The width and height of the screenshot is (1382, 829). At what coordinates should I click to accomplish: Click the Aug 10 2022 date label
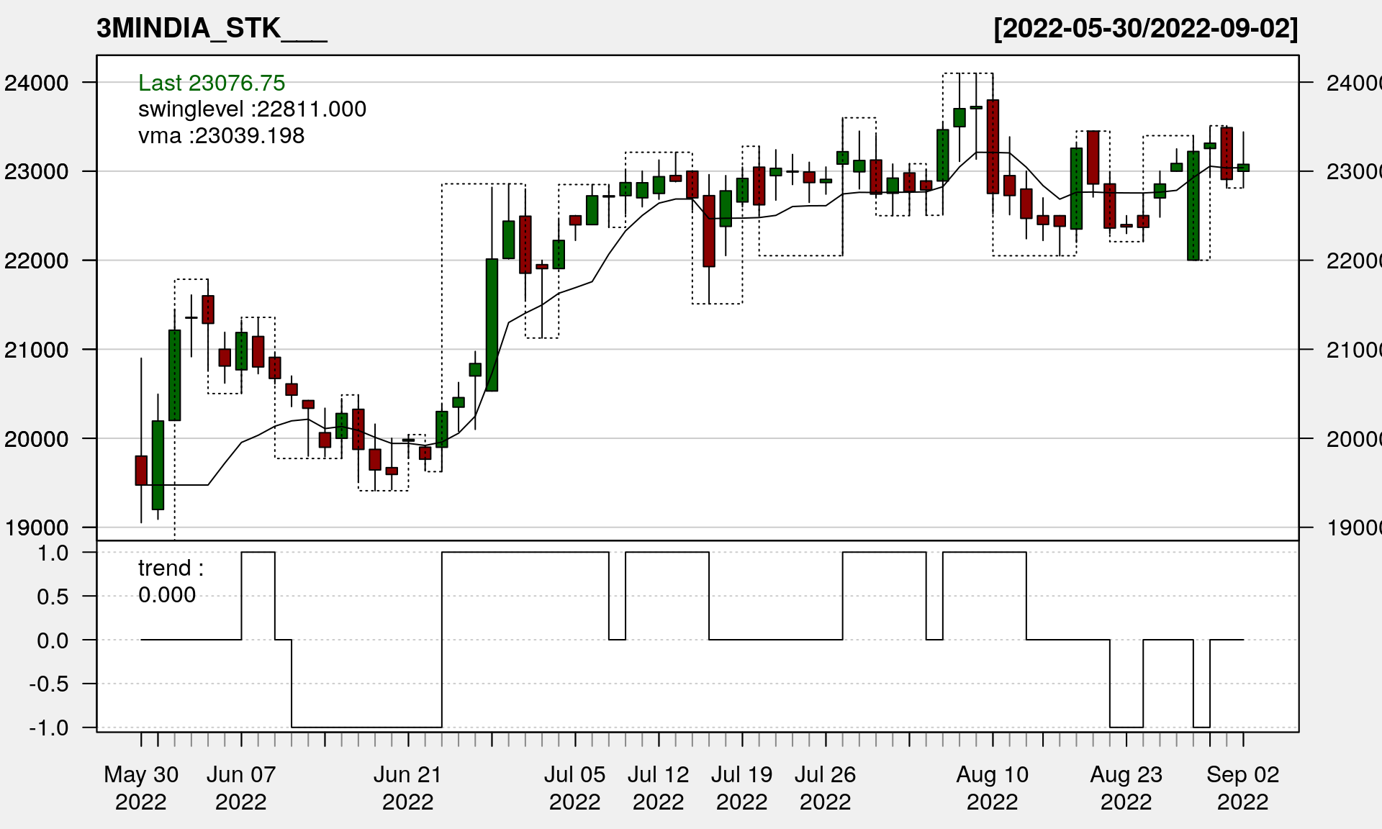coord(992,787)
